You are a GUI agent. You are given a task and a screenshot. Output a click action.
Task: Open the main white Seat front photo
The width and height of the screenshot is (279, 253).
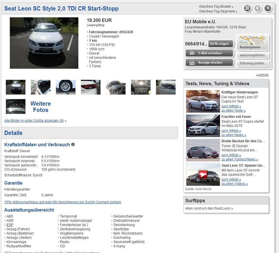point(44,43)
